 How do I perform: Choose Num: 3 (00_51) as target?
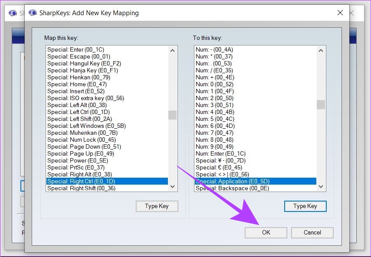tap(255, 105)
